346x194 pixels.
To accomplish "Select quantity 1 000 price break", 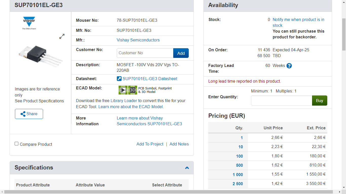I will tap(238, 175).
